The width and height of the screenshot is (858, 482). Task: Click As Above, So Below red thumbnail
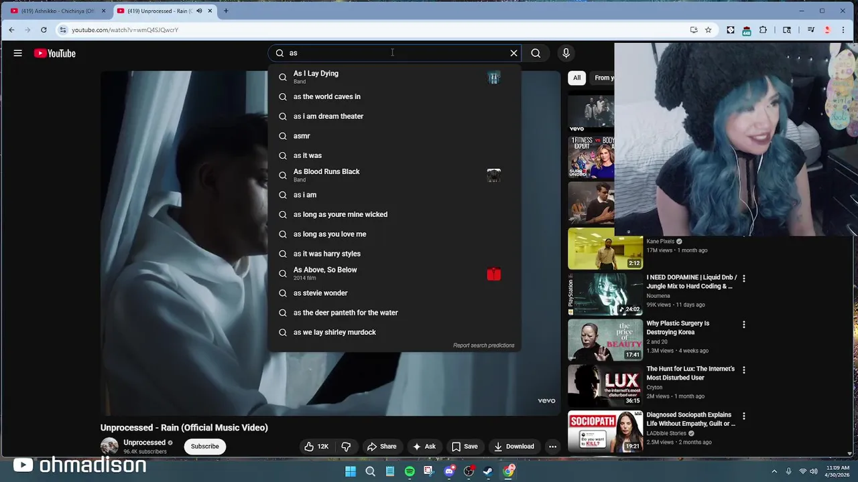point(494,274)
